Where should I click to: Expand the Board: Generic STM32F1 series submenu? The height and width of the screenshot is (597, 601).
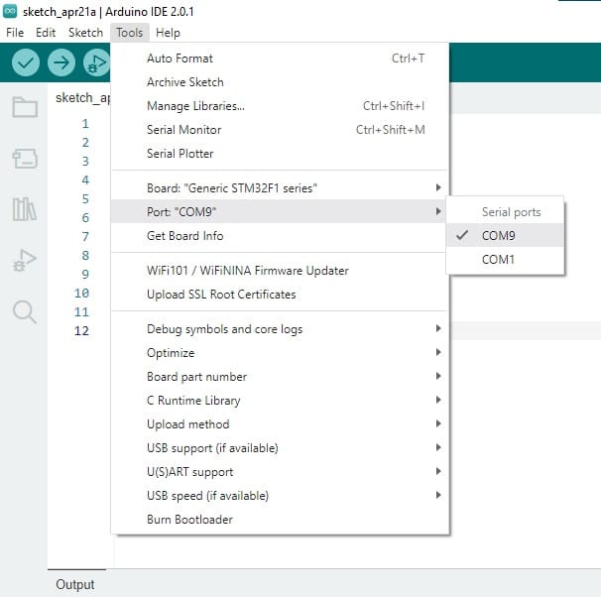click(280, 187)
